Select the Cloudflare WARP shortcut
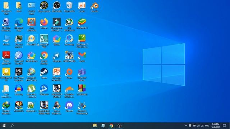 tap(69, 91)
